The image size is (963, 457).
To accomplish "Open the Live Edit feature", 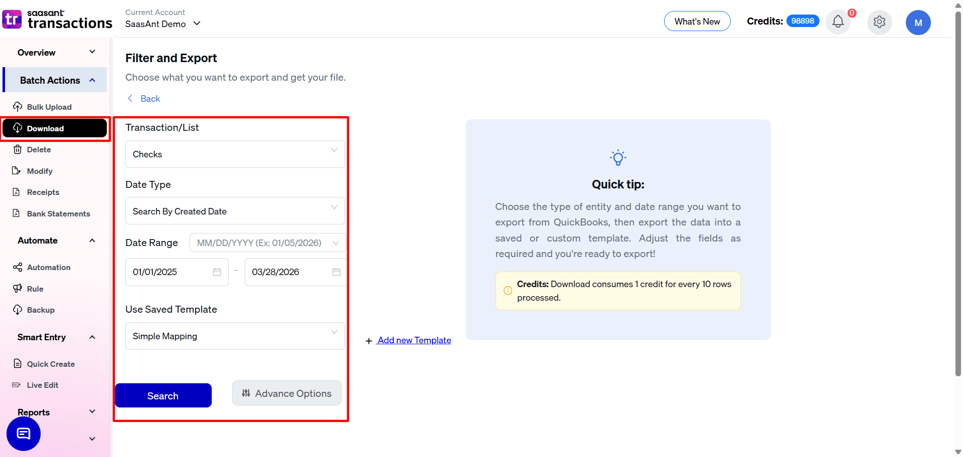I will pyautogui.click(x=43, y=385).
